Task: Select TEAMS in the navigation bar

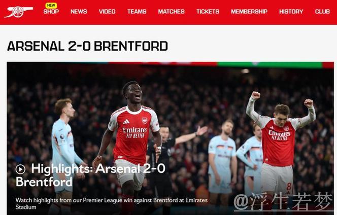Action: [x=137, y=12]
